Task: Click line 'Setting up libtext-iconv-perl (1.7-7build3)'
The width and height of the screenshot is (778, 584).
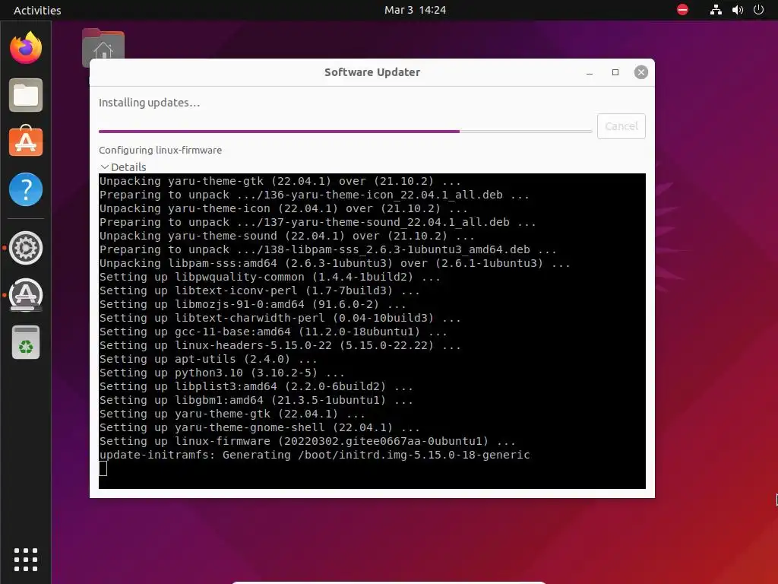Action: tap(260, 290)
